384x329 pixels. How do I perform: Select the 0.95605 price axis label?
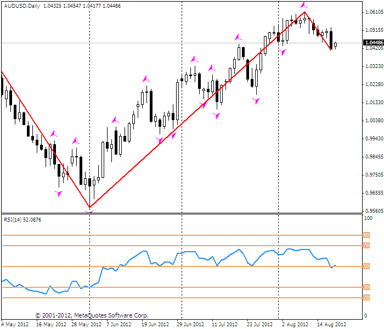[x=374, y=211]
